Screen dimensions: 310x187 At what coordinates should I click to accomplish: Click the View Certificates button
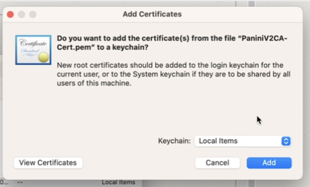(x=48, y=163)
